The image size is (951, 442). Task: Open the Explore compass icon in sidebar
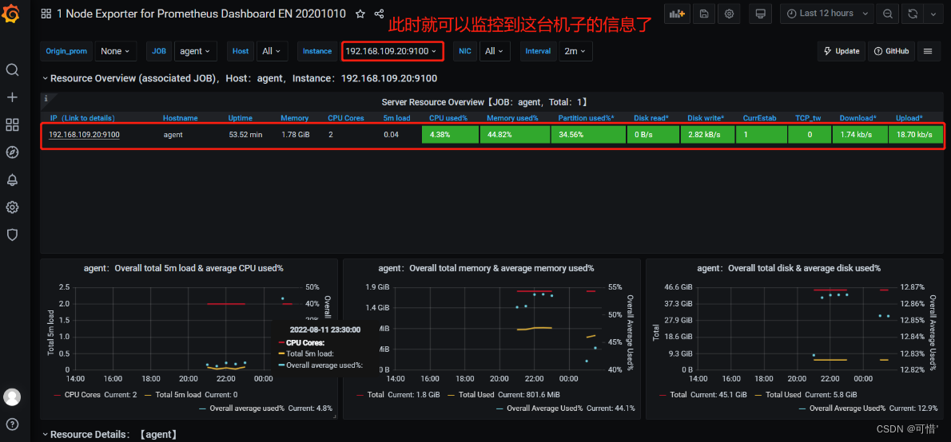pyautogui.click(x=12, y=152)
